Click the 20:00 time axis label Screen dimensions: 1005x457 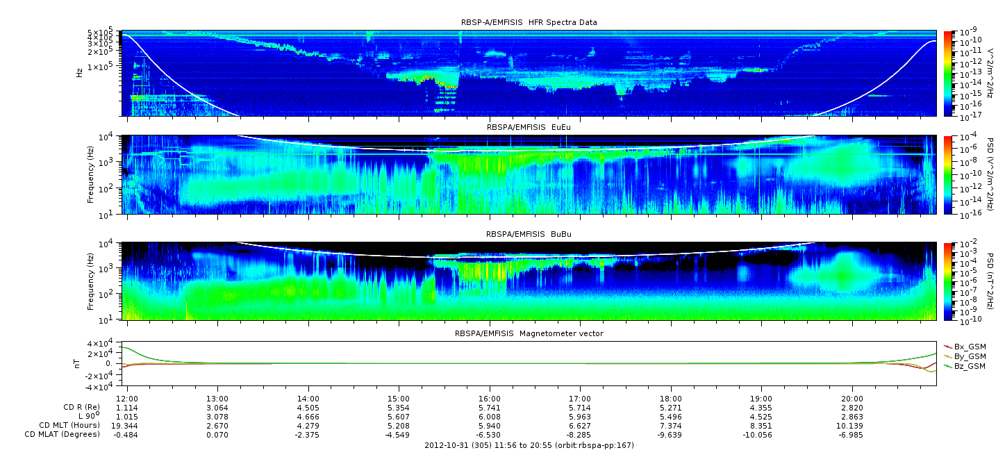click(x=852, y=399)
